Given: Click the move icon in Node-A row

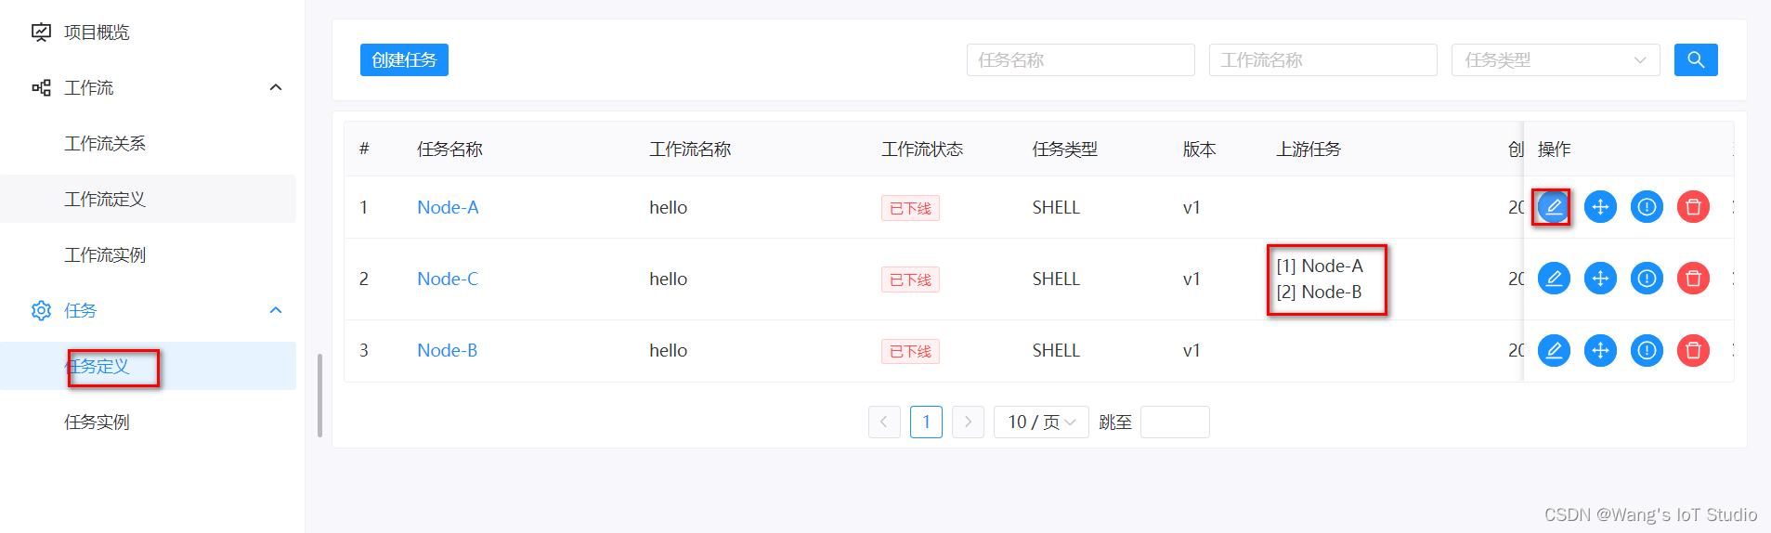Looking at the screenshot, I should [1600, 207].
